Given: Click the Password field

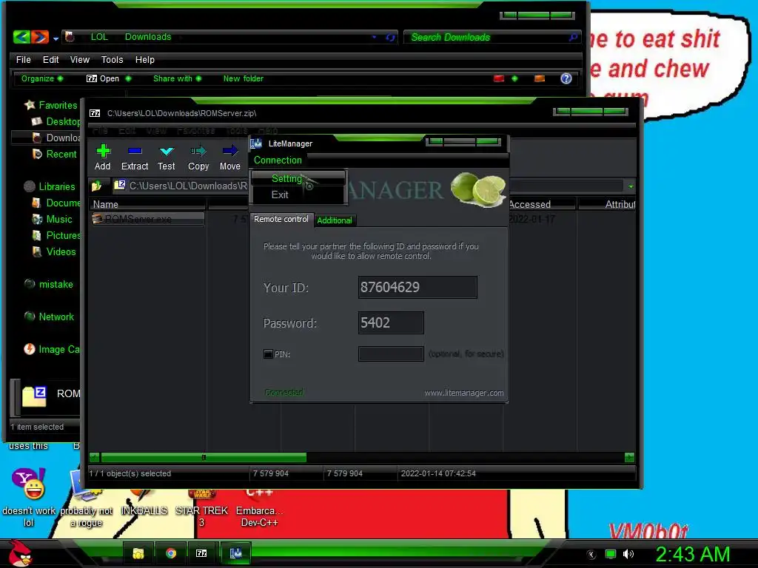Looking at the screenshot, I should click(x=391, y=322).
